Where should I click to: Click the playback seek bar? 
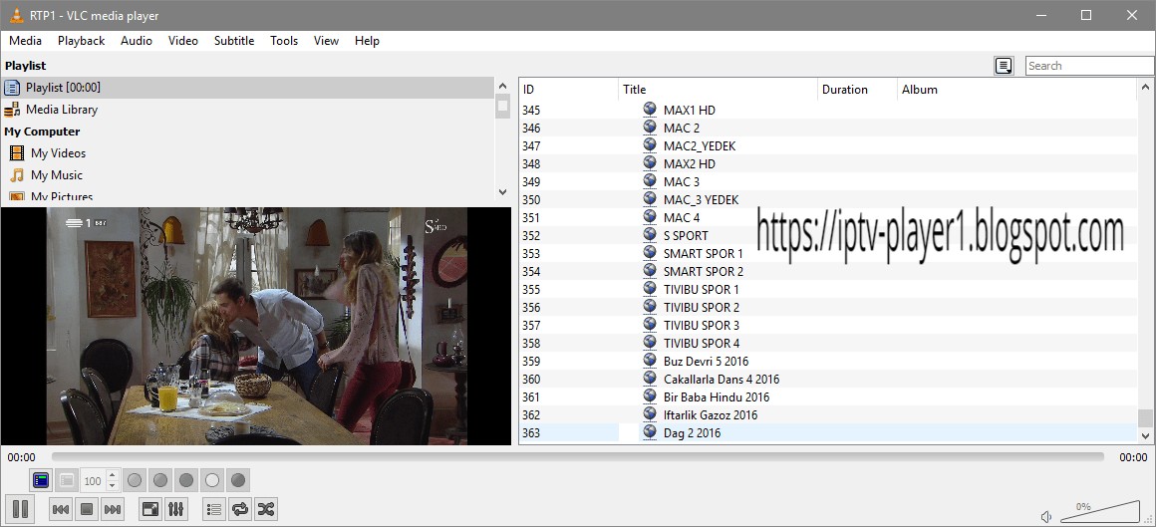[577, 457]
